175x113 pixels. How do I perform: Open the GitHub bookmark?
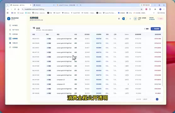click(x=39, y=13)
